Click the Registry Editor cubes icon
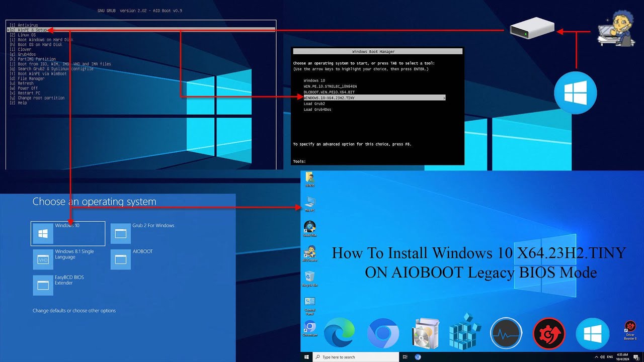644x362 pixels. tap(465, 332)
